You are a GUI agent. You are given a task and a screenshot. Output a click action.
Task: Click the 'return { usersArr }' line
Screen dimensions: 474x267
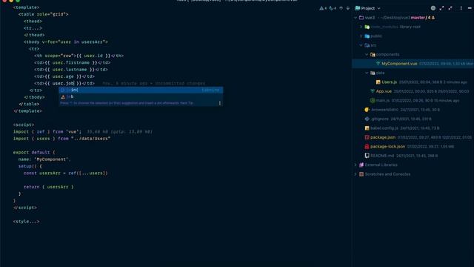click(x=49, y=187)
